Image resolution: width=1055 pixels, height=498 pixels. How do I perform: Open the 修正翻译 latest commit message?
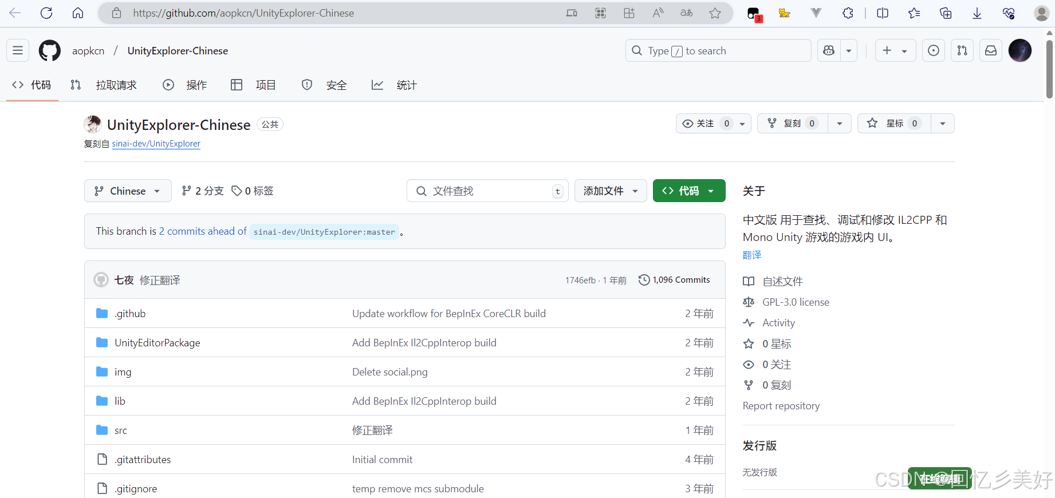click(x=160, y=280)
